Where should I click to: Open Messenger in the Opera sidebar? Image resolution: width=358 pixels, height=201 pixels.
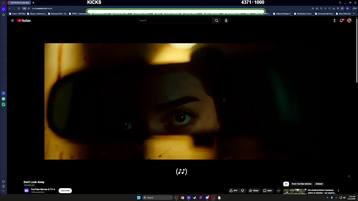point(3,93)
